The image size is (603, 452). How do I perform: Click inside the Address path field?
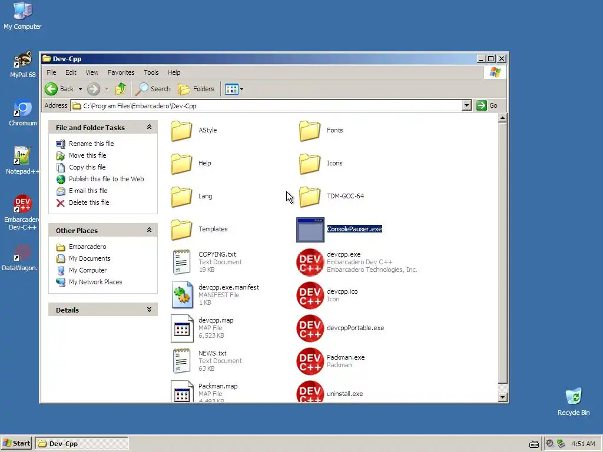coord(267,106)
